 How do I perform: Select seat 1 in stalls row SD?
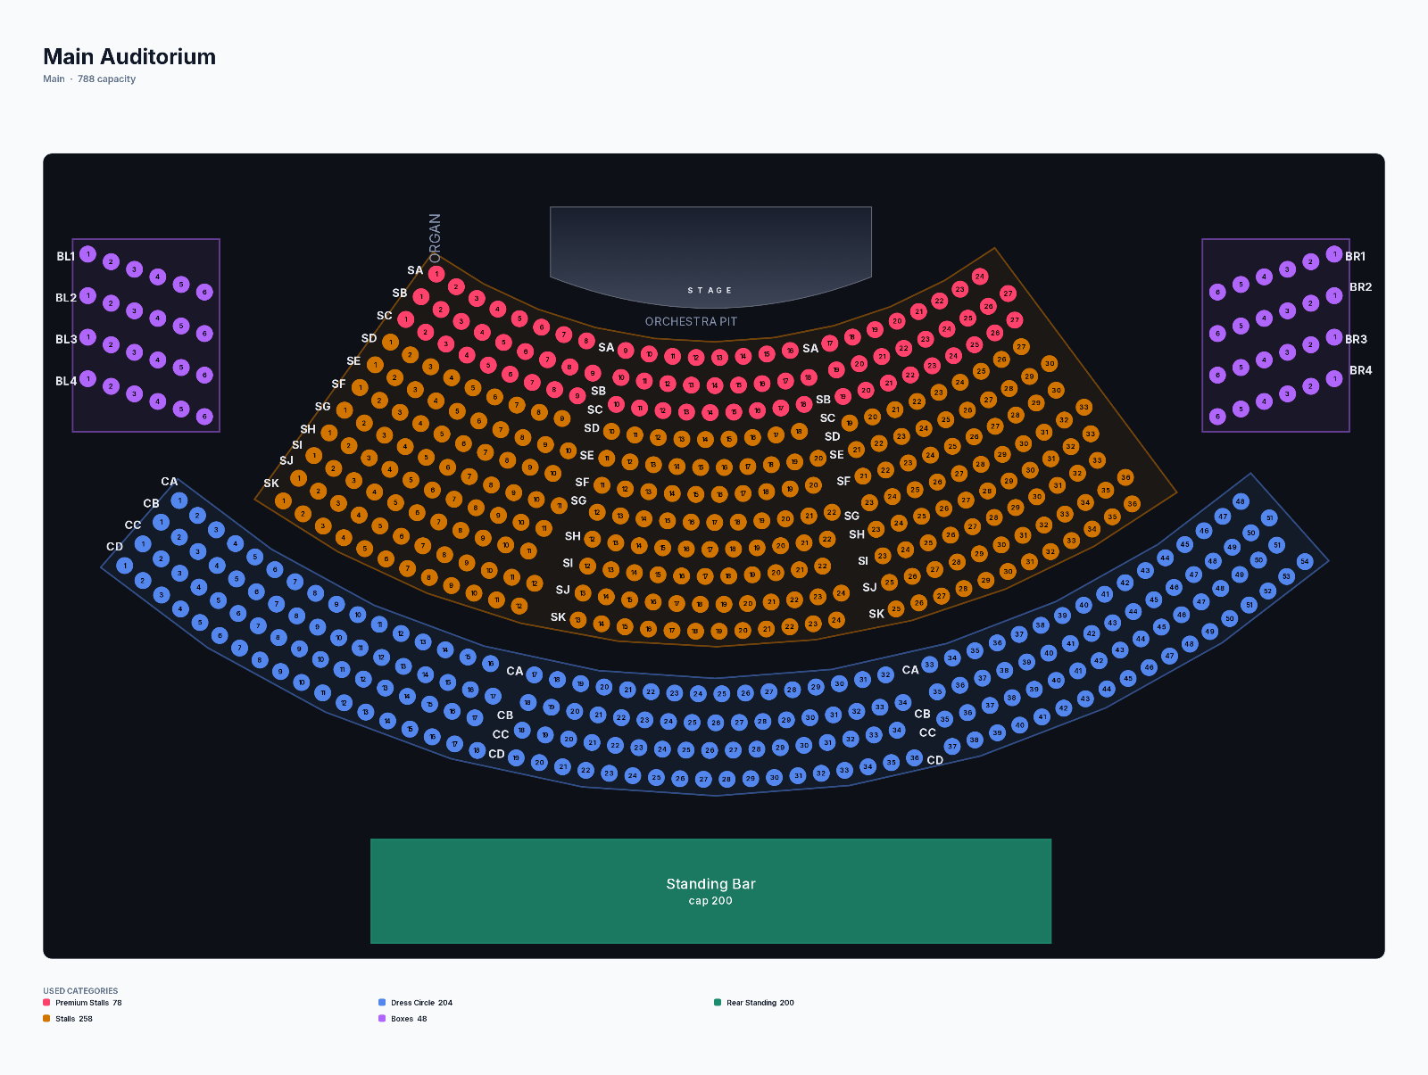tap(390, 342)
